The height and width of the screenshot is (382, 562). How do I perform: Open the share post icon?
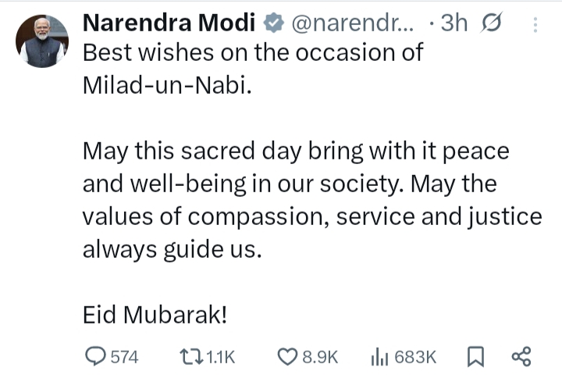(521, 357)
